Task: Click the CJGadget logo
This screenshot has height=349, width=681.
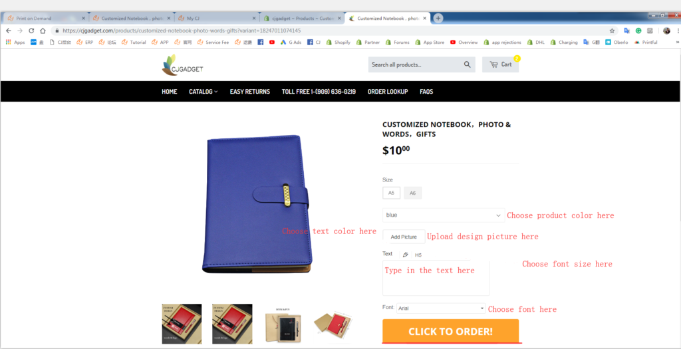Action: (182, 65)
